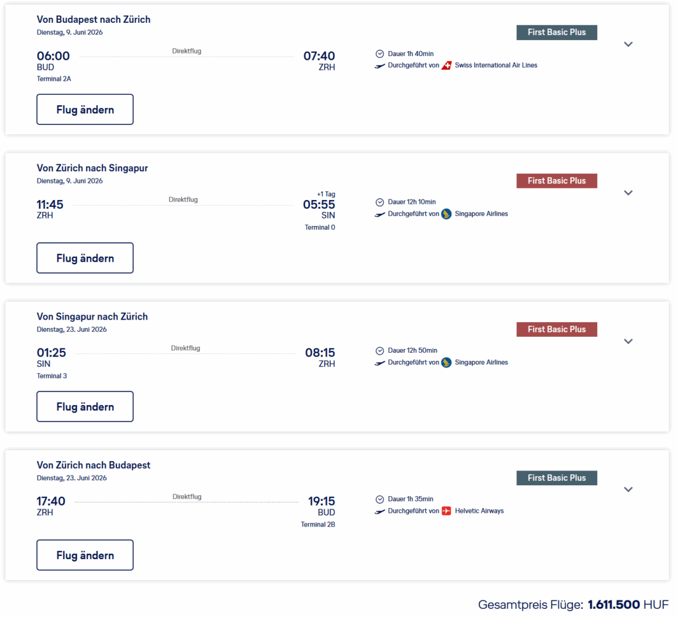Click gray First Basic Plus badge, Budapest–Zürich
This screenshot has width=678, height=617.
557,33
